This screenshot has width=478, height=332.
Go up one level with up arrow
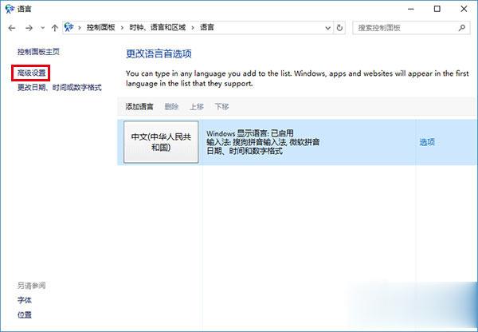[54, 28]
